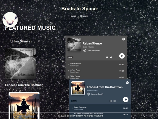Select the Deep Cleansing track

tap(100, 108)
